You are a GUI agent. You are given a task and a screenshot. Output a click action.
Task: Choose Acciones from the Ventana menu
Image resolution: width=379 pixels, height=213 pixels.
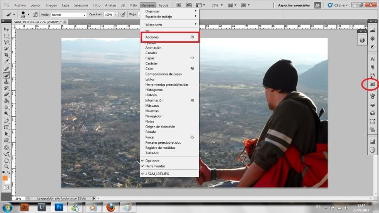pyautogui.click(x=170, y=37)
